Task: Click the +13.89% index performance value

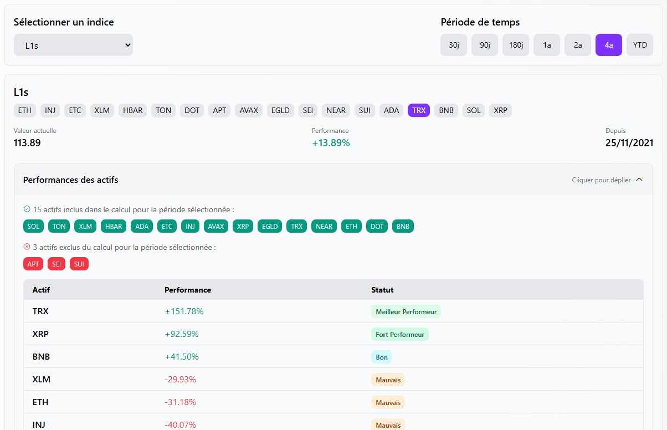Action: coord(331,143)
